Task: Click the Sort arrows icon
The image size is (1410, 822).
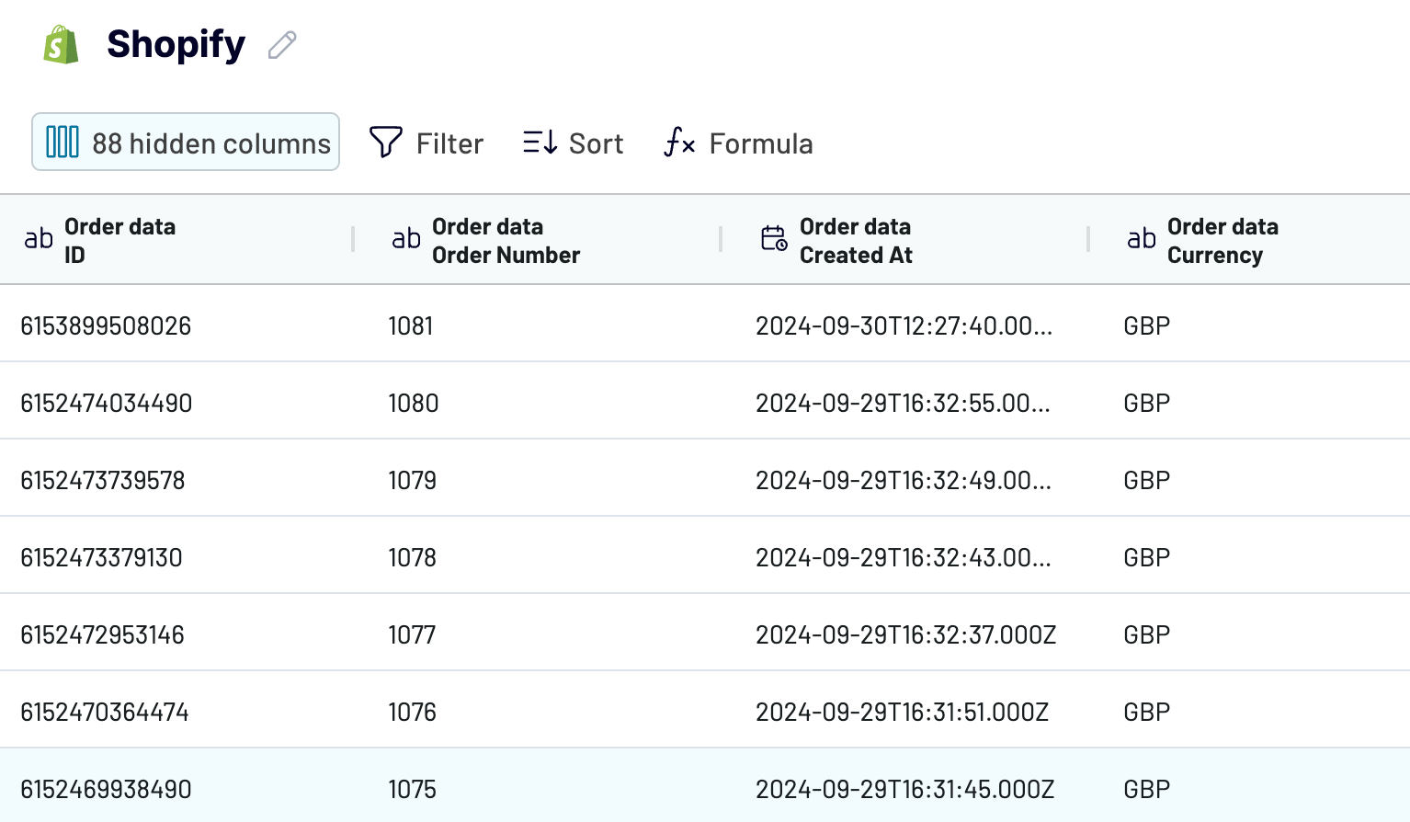Action: 540,143
